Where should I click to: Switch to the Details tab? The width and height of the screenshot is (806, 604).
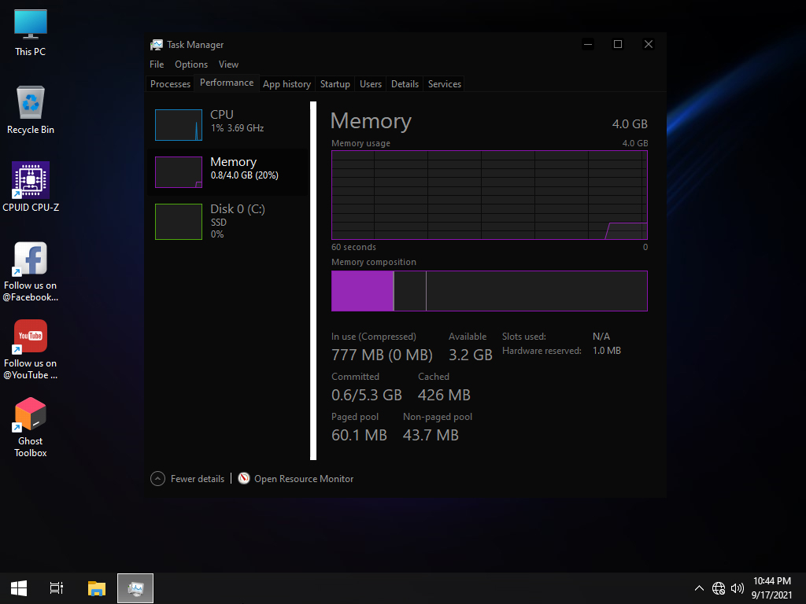coord(405,83)
